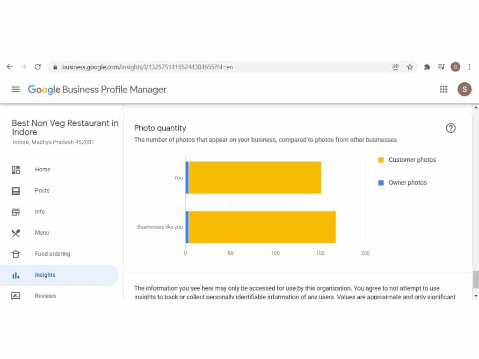Screen dimensions: 479x359
Task: Open the hamburger main menu
Action: point(16,89)
